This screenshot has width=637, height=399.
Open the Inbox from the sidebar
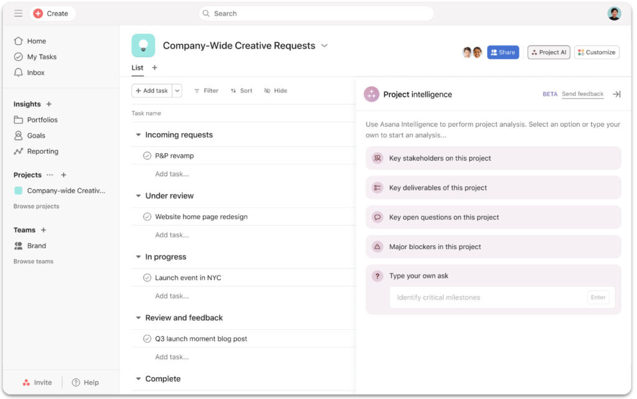(x=34, y=72)
